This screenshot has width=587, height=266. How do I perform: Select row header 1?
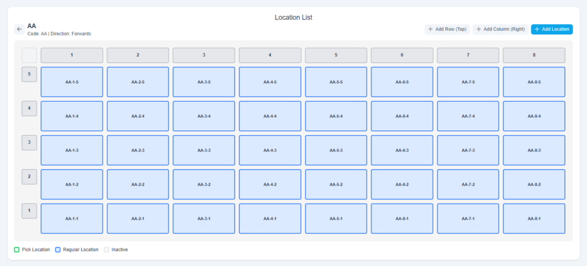(29, 211)
